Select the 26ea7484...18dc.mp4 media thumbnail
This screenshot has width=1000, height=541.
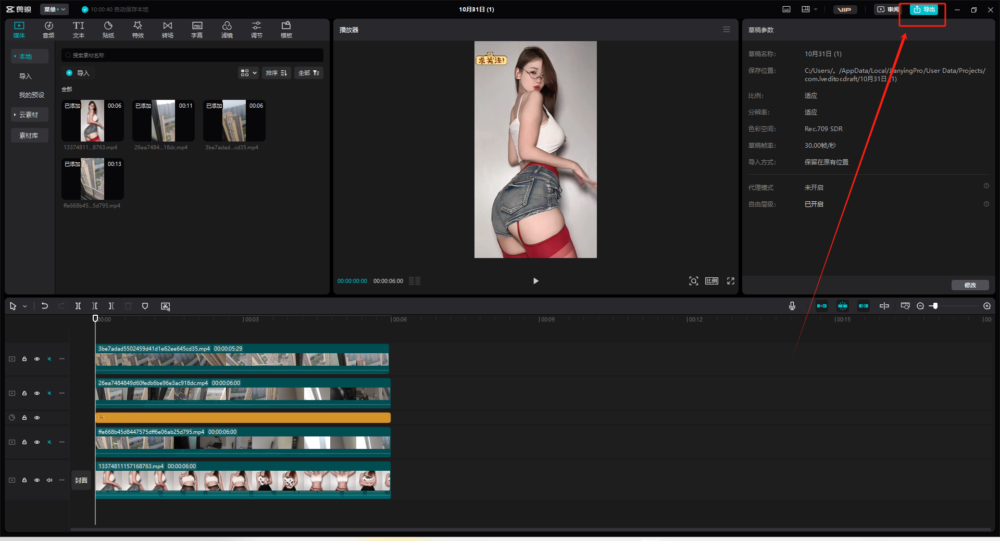tap(164, 121)
